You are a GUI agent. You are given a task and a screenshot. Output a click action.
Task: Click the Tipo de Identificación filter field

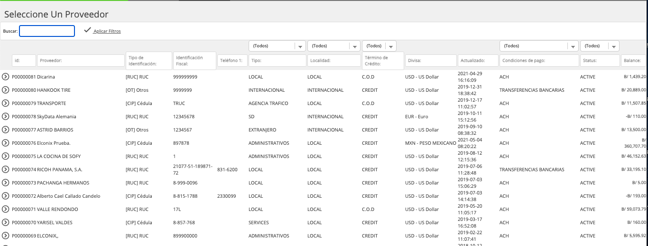(x=148, y=61)
